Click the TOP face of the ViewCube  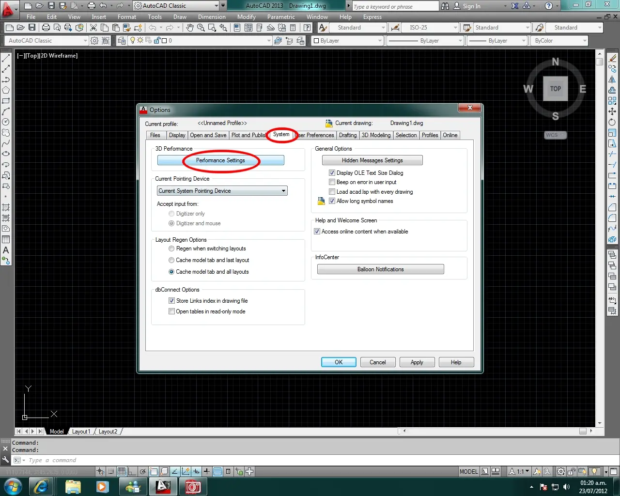[x=556, y=89]
